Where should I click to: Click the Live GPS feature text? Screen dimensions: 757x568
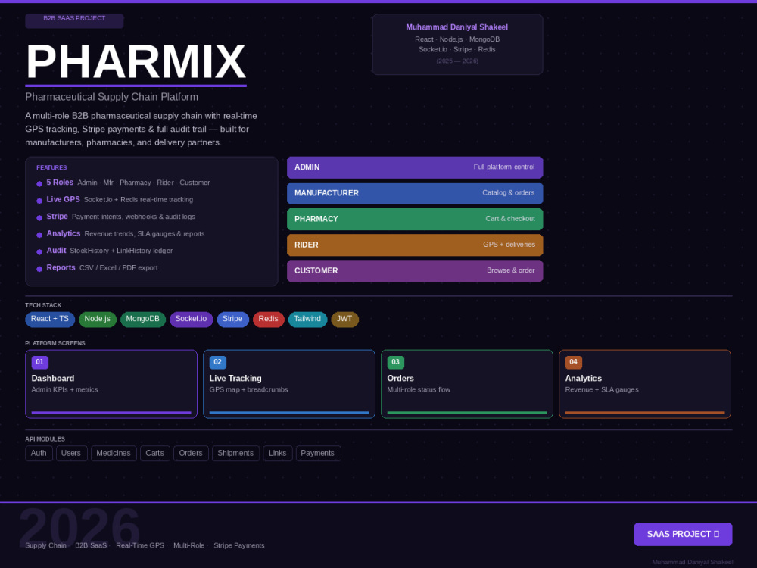pyautogui.click(x=64, y=199)
